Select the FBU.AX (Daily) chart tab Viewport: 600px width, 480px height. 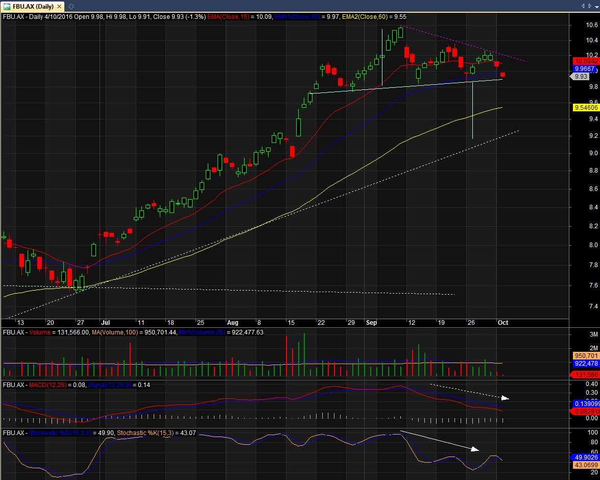32,7
